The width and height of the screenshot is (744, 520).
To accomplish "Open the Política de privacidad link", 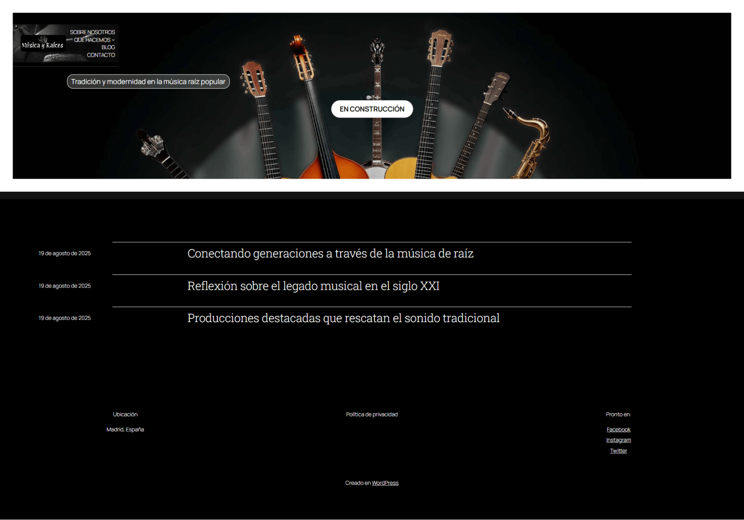I will [372, 415].
